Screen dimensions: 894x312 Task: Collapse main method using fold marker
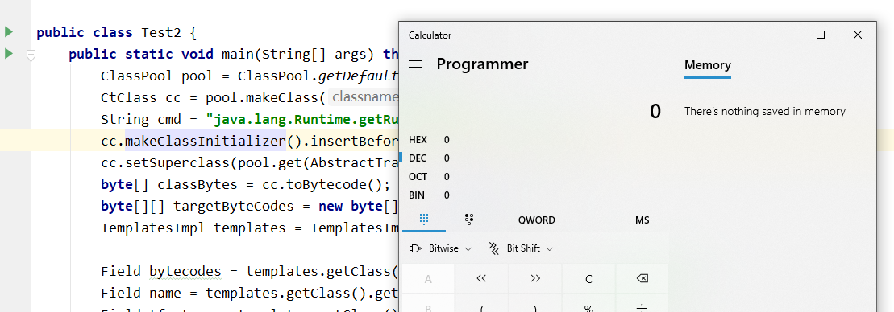click(x=31, y=55)
